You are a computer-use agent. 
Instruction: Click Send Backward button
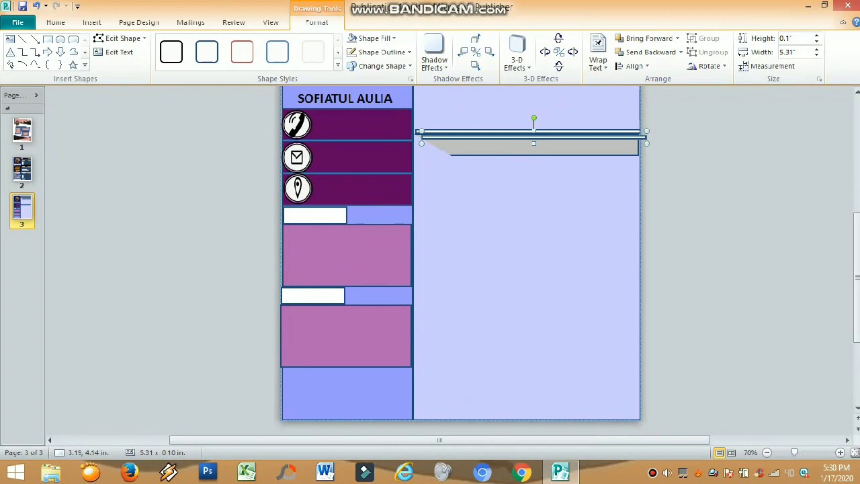(x=644, y=52)
